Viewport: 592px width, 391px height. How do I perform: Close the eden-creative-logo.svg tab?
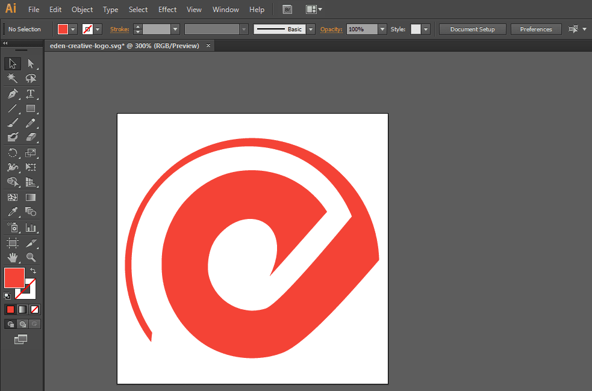208,45
